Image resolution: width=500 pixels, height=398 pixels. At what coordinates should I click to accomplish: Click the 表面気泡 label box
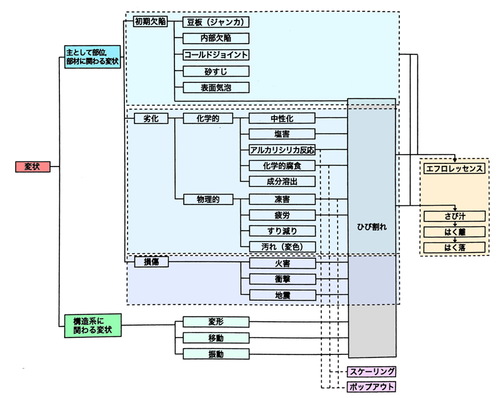(217, 88)
